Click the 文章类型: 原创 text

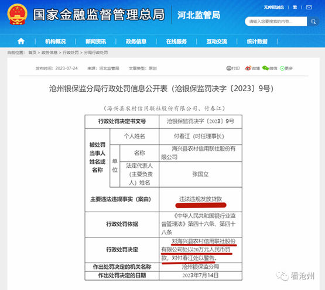click(143, 68)
